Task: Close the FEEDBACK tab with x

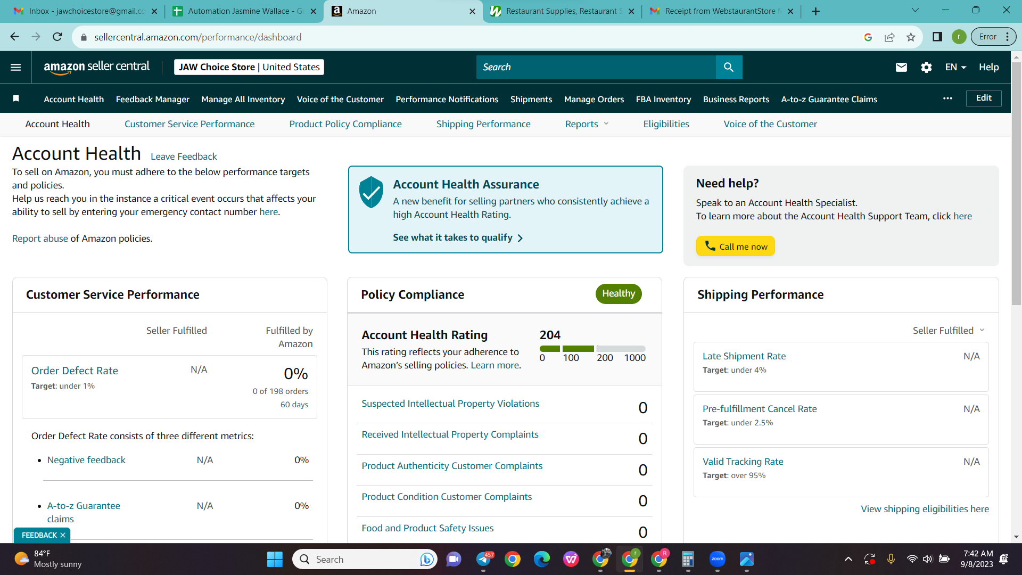Action: point(63,535)
